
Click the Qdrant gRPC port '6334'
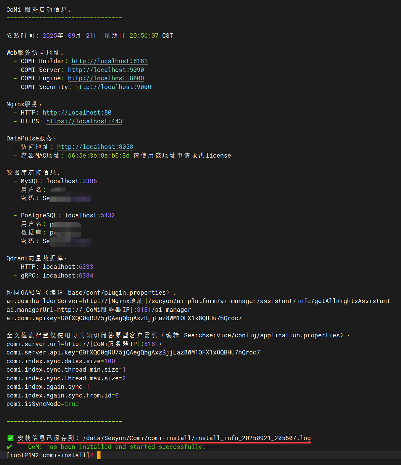(86, 276)
